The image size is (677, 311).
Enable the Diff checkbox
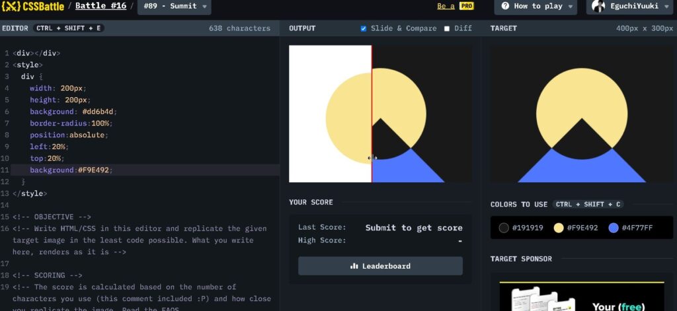[x=447, y=28]
